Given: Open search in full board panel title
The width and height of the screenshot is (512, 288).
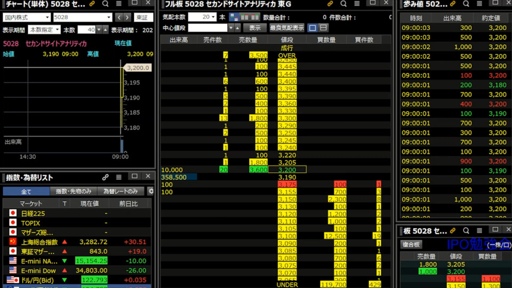Looking at the screenshot, I should (x=343, y=4).
